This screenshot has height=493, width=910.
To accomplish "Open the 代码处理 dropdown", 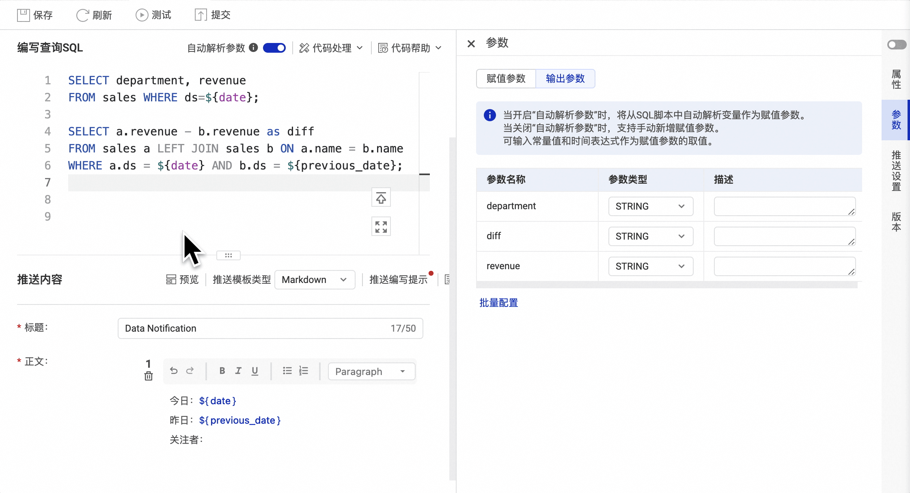I will (x=330, y=47).
